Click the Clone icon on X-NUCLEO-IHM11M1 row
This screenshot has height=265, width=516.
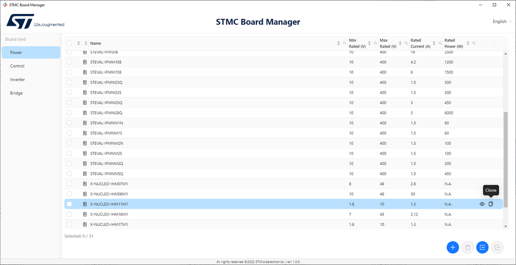[x=491, y=204]
